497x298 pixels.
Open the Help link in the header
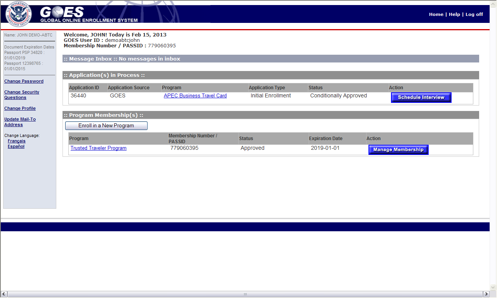click(x=454, y=14)
